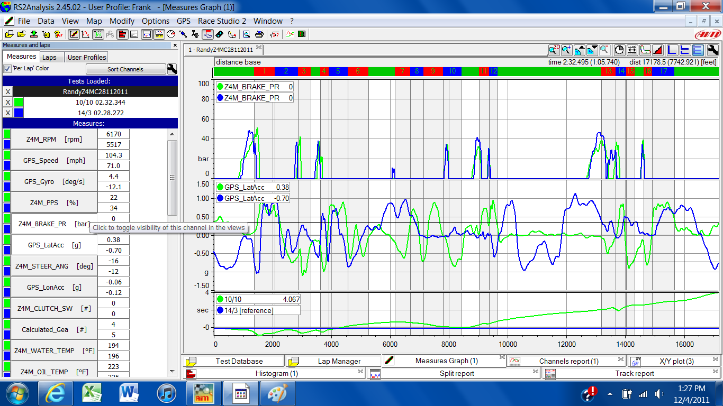Screen dimensions: 723x406
Task: Select track segment 6 marker
Action: [358, 71]
